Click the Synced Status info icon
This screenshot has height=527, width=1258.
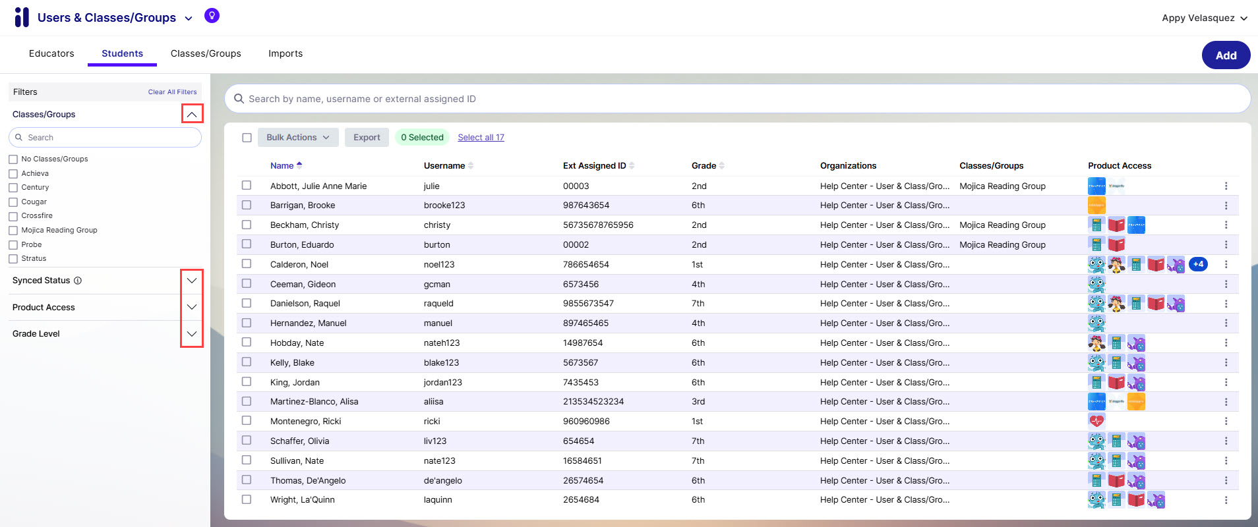78,281
